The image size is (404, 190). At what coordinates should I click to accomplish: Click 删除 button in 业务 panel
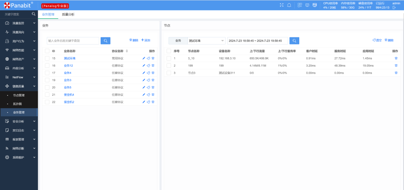[x=134, y=40]
